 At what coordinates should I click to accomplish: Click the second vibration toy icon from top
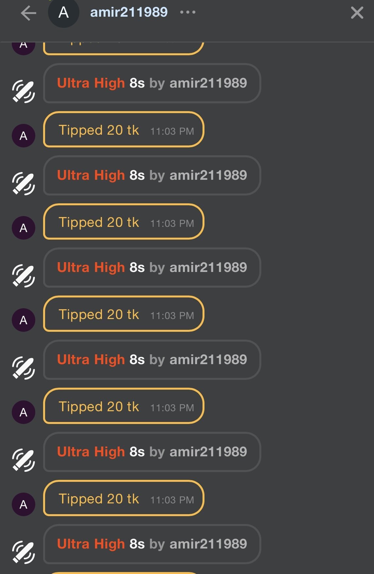click(24, 183)
